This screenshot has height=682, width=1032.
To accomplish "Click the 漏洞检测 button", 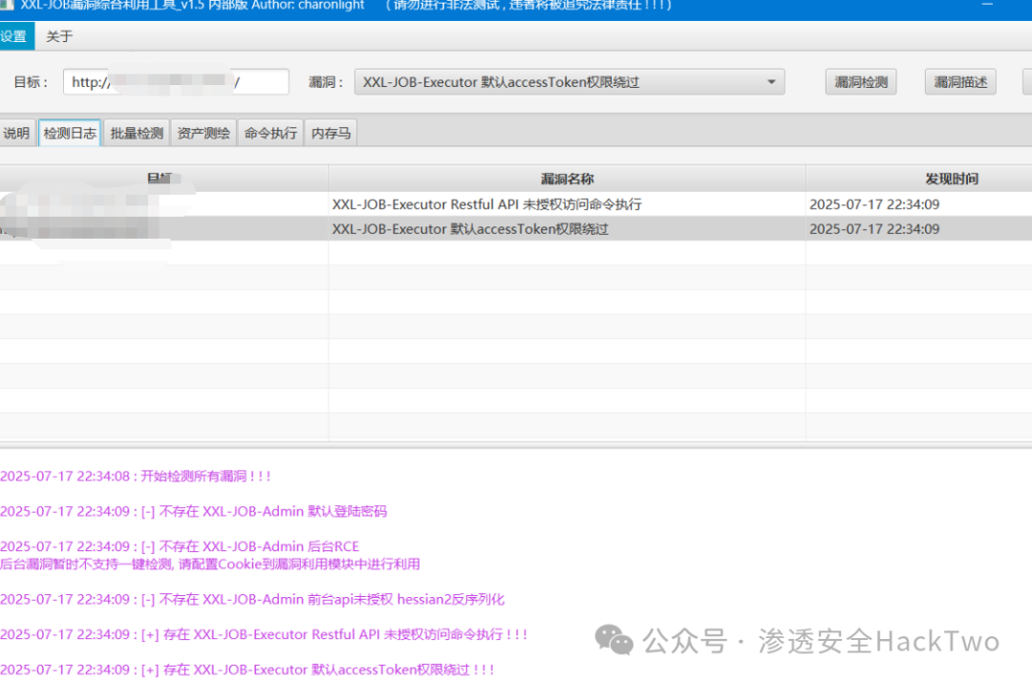I will 859,81.
